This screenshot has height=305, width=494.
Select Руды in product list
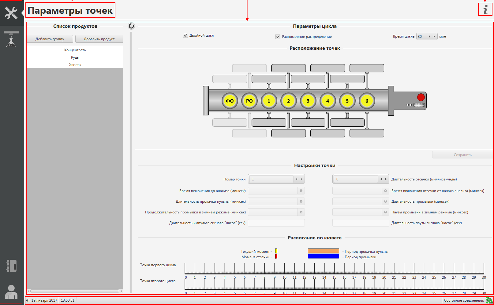tap(75, 57)
